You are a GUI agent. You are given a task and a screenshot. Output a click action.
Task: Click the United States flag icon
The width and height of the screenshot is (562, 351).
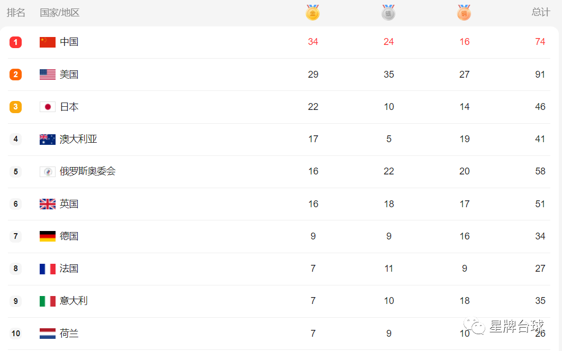[47, 75]
